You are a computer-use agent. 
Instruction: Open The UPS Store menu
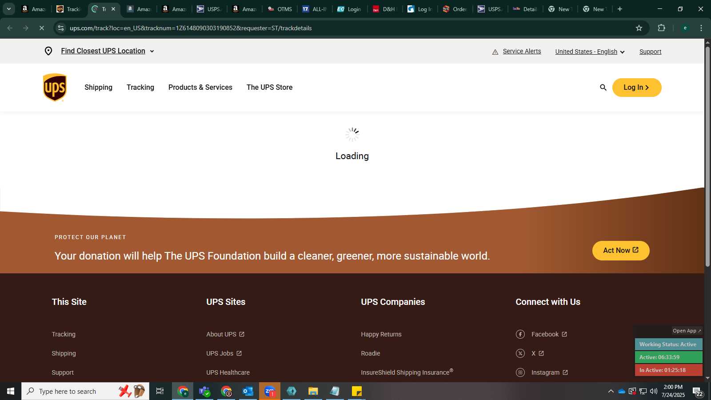(269, 88)
